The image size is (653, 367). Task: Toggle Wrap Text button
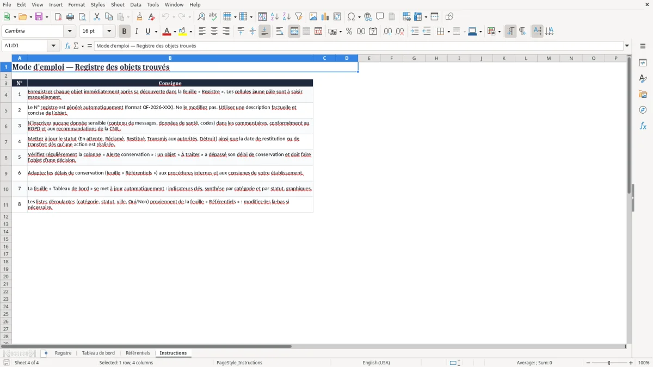coord(280,32)
